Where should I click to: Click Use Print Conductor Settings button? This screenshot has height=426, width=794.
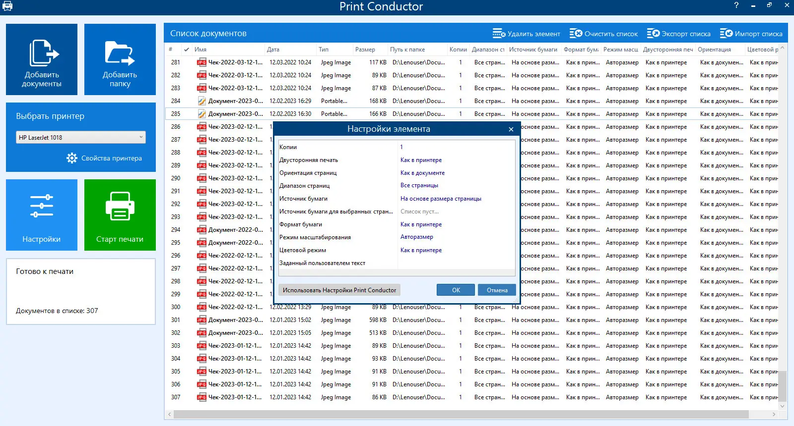[x=339, y=290]
